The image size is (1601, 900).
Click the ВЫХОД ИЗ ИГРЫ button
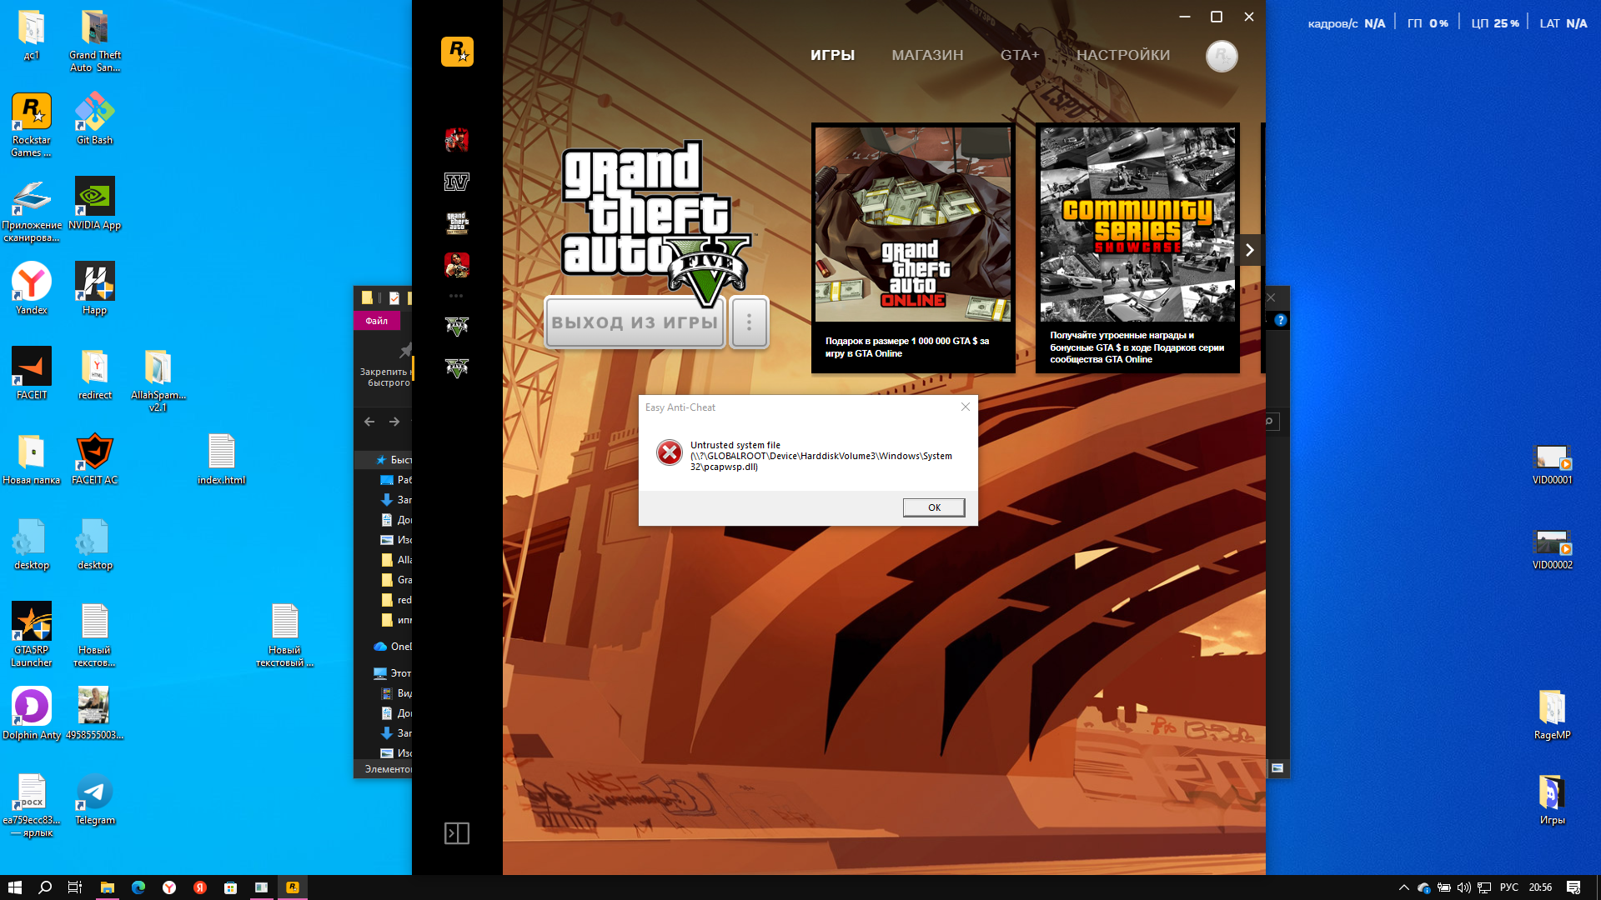[635, 322]
